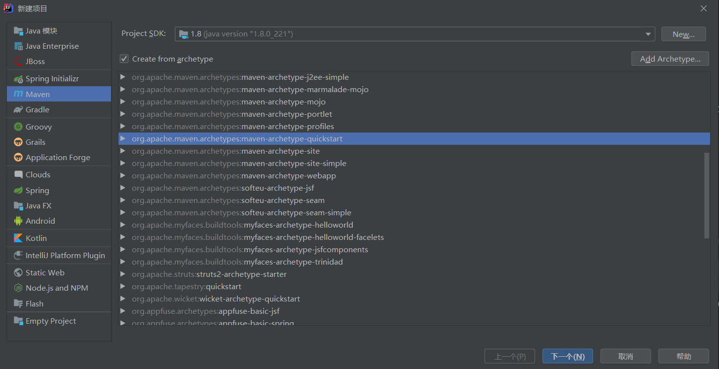Viewport: 719px width, 369px height.
Task: Select Spring Initializr project type
Action: pyautogui.click(x=59, y=79)
